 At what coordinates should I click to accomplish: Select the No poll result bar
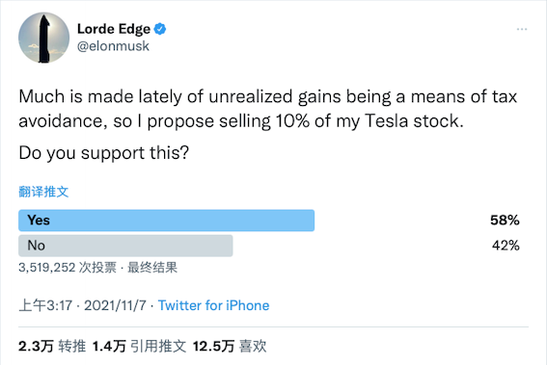[x=125, y=246]
